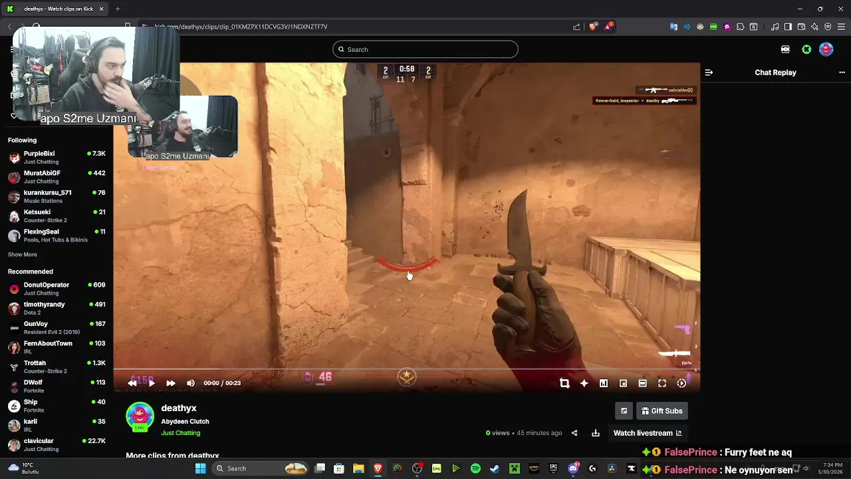Open PurpleBixi channel in Following
This screenshot has height=479, width=851.
point(57,158)
